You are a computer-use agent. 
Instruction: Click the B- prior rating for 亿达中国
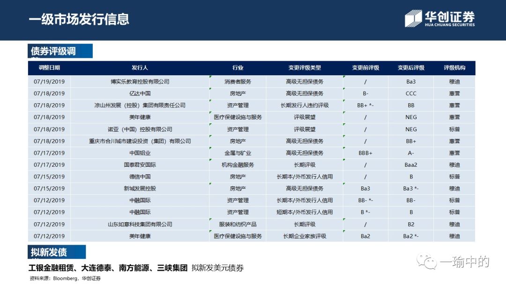(x=365, y=93)
